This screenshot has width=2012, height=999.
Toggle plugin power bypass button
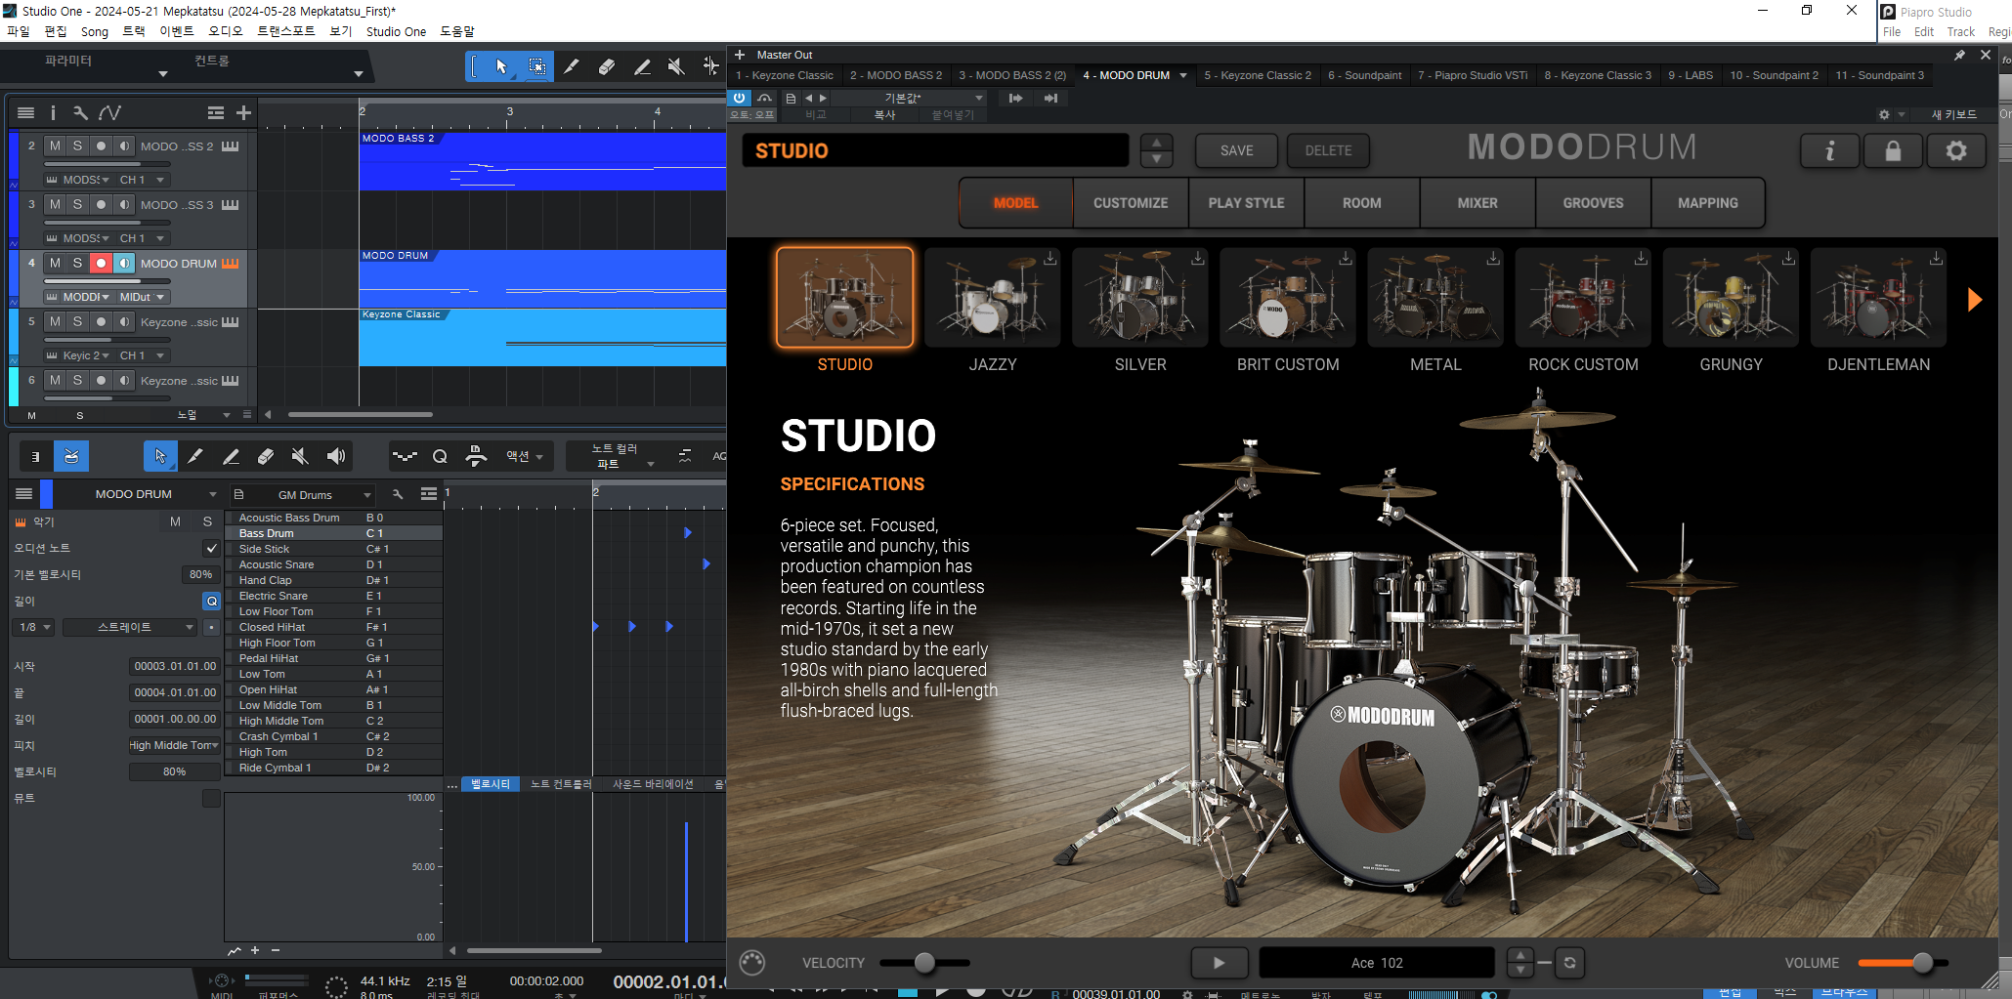click(x=740, y=98)
